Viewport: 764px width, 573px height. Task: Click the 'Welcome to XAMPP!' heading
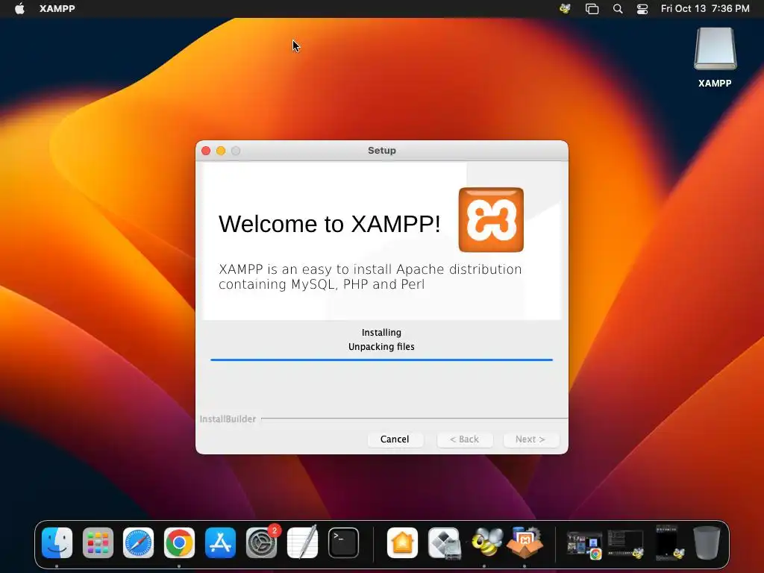pos(329,224)
